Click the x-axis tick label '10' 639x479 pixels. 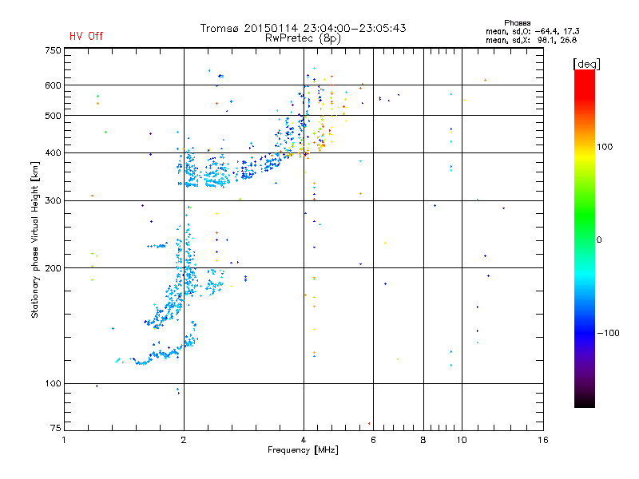[x=462, y=440]
